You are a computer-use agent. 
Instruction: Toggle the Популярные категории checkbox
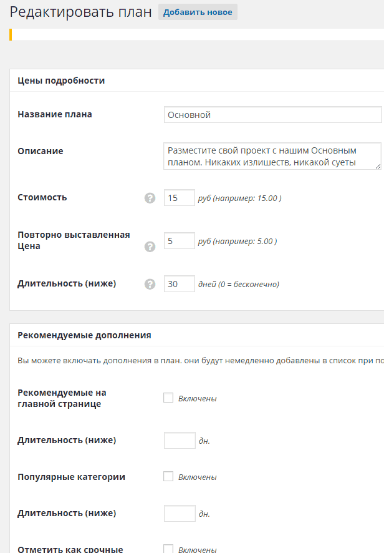[x=168, y=476]
